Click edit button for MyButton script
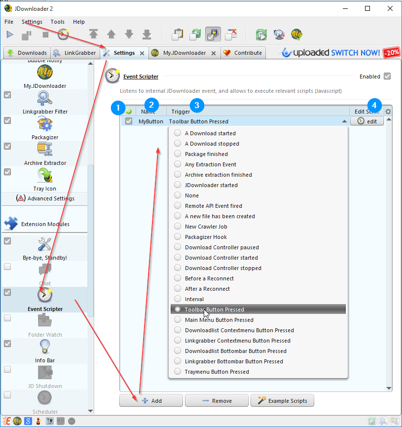Viewport: 402px width, 427px height. tap(367, 121)
